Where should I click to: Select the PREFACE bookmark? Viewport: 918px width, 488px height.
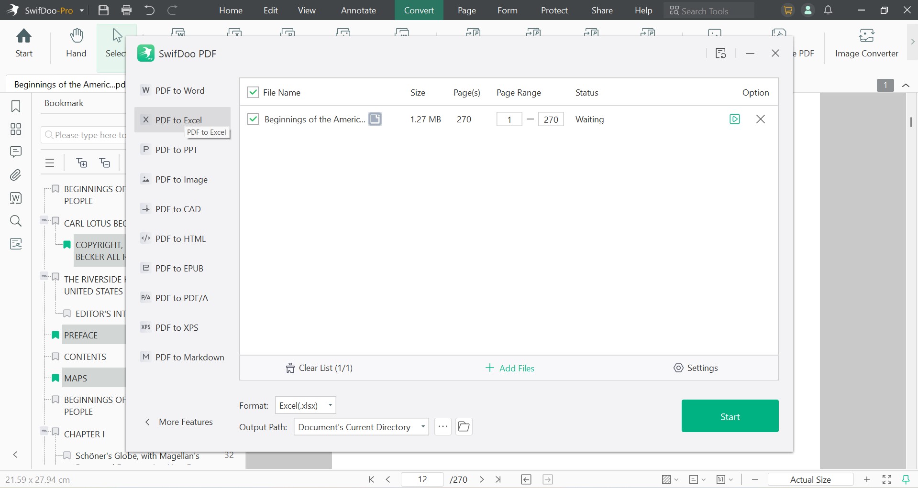pos(81,335)
